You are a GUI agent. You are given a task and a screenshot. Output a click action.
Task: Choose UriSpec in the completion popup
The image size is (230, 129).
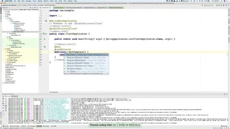point(86,71)
